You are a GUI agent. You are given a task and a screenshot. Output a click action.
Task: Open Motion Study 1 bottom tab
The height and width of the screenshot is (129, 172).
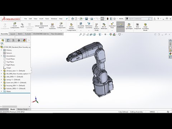[23, 109]
